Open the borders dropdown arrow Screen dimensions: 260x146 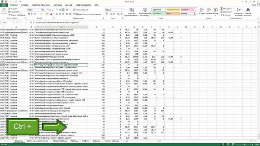[43, 14]
